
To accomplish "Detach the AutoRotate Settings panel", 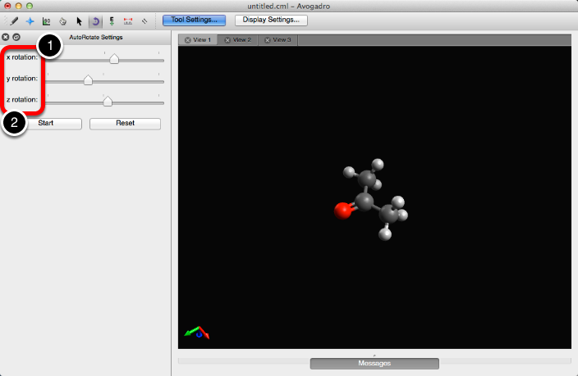I will (16, 38).
